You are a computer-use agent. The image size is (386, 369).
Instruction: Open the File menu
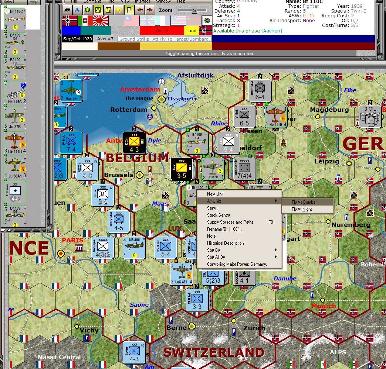pos(74,1)
